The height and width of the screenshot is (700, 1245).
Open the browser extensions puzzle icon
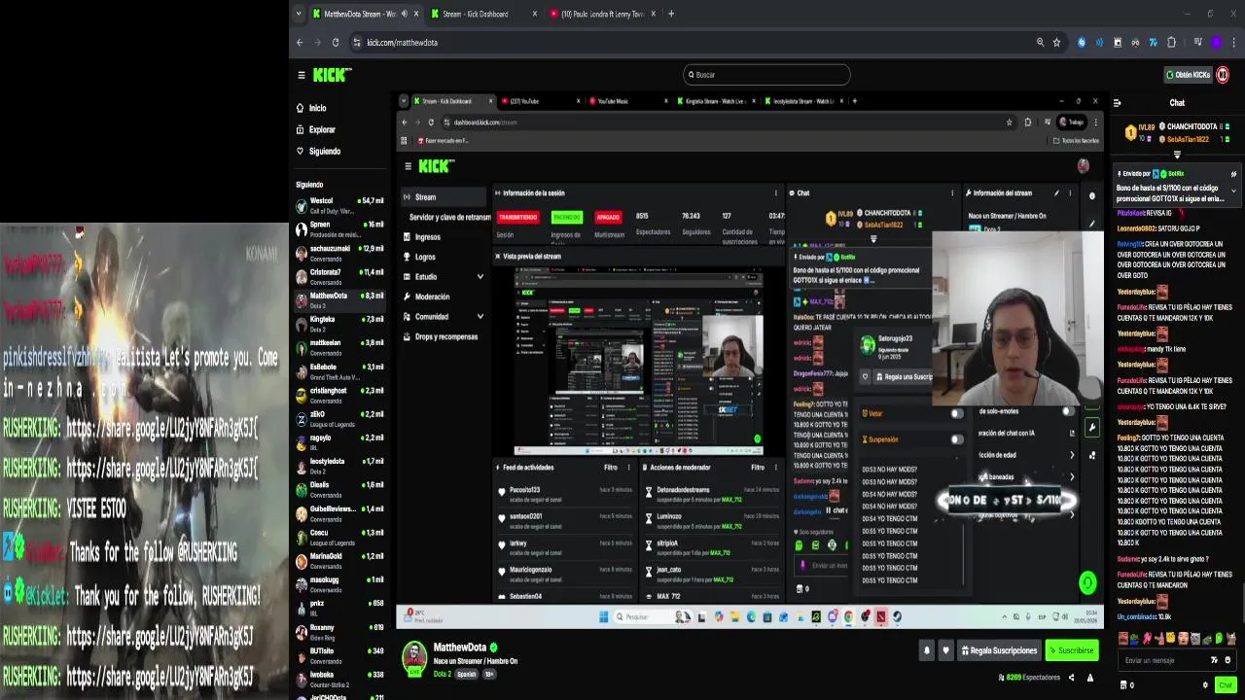click(x=1171, y=43)
